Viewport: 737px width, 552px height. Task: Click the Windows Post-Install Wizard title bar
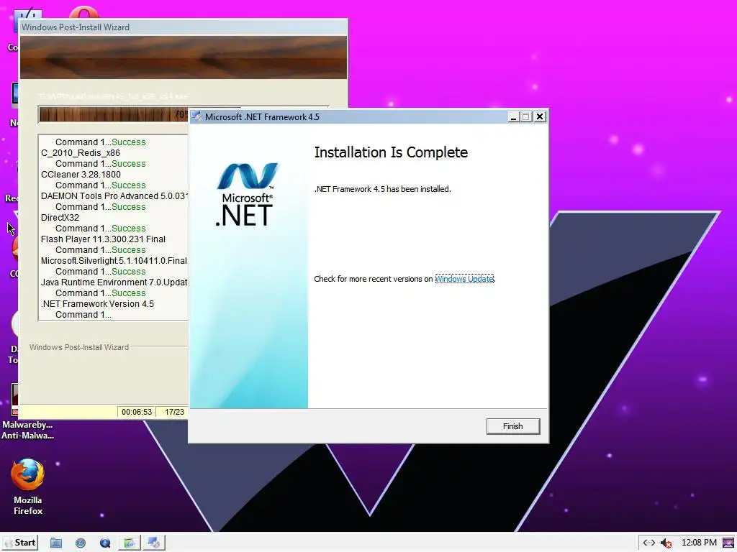click(x=184, y=27)
